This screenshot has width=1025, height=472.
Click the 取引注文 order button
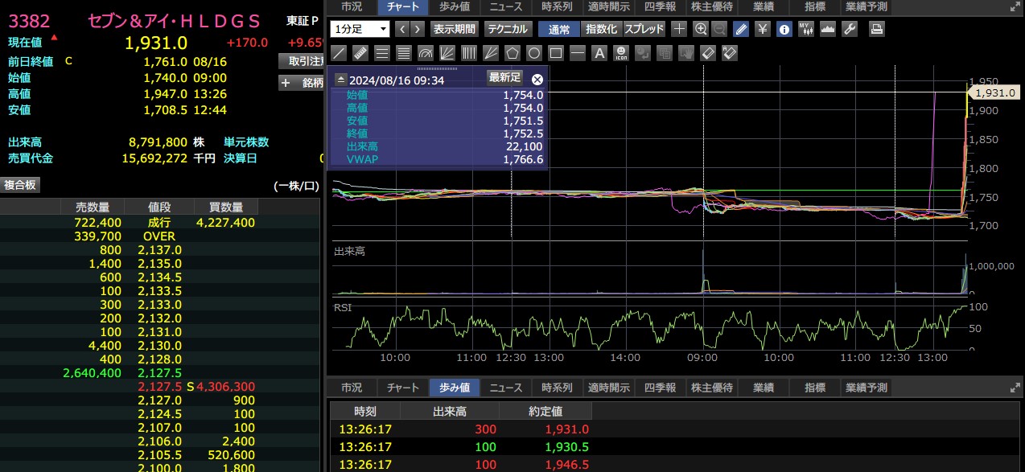pyautogui.click(x=302, y=61)
